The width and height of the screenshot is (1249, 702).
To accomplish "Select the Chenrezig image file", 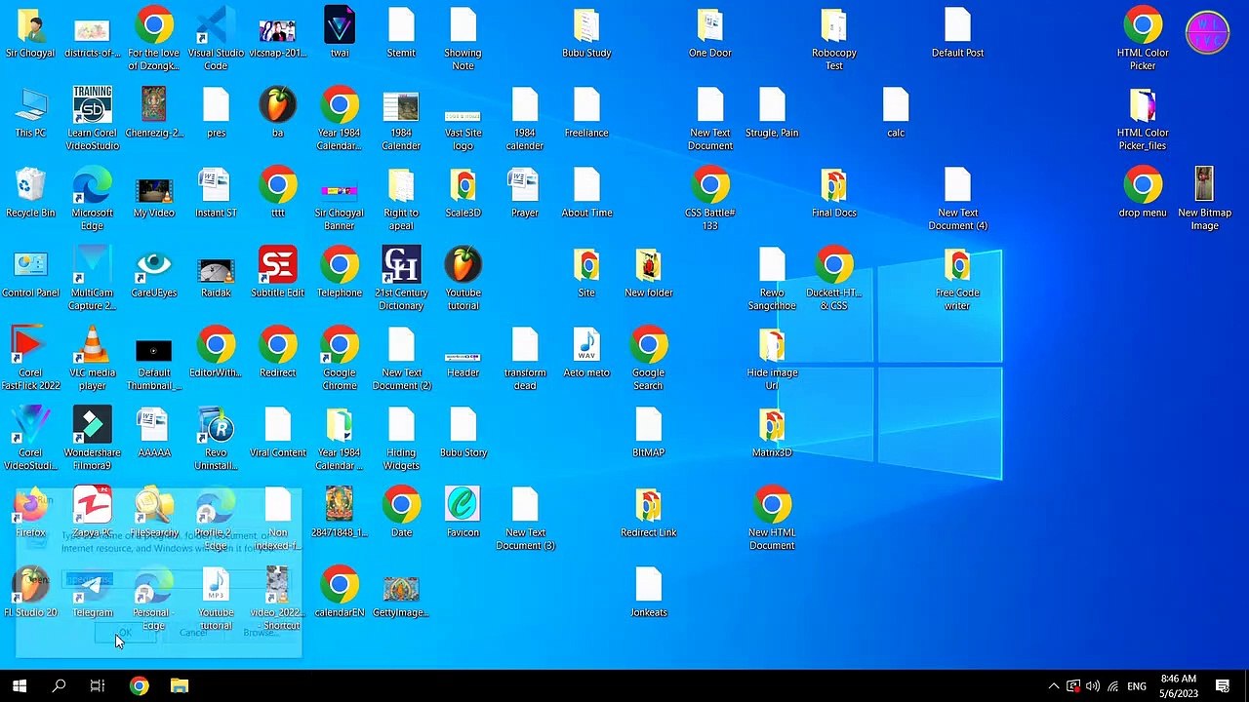I will [x=153, y=112].
